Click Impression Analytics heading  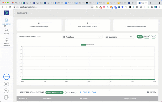pyautogui.click(x=30, y=36)
